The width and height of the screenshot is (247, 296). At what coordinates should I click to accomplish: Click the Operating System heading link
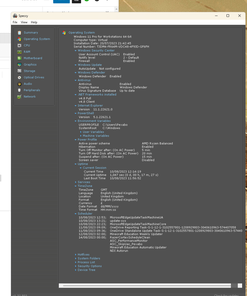[82, 32]
